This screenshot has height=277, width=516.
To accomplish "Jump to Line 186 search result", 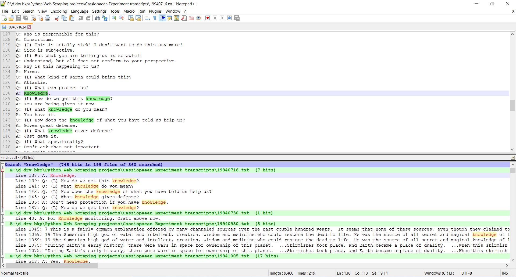I will tap(91, 202).
